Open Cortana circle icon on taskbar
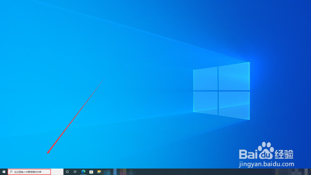The height and width of the screenshot is (175, 311). 67,172
